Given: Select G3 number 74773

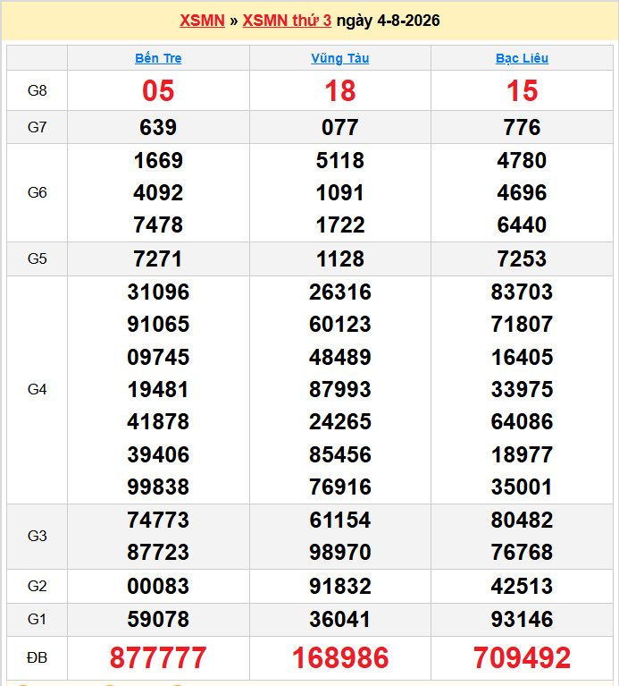Looking at the screenshot, I should click(158, 521).
